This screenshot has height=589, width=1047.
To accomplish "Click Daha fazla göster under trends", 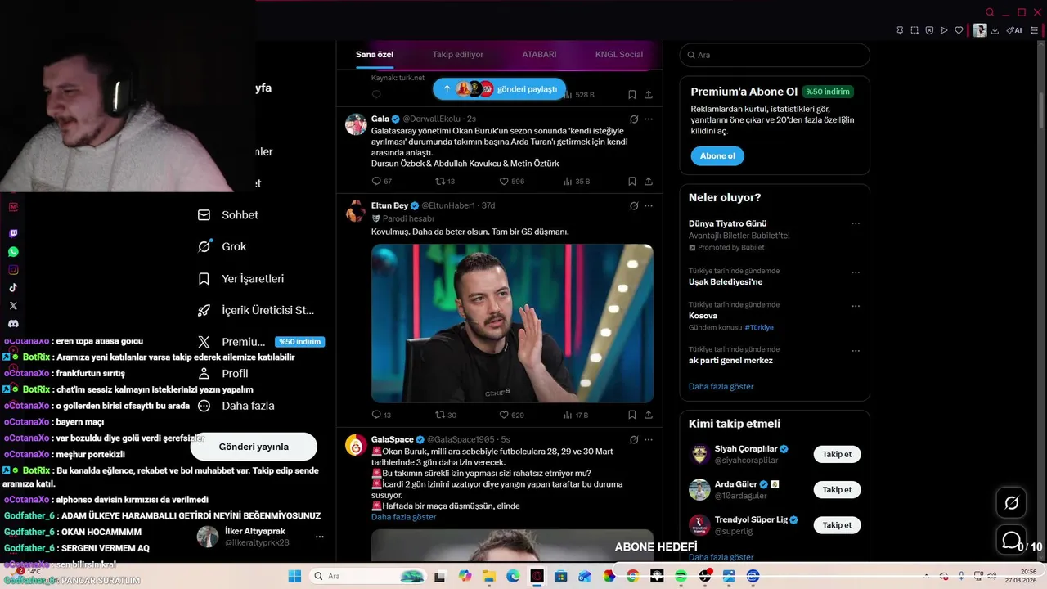I will [721, 387].
